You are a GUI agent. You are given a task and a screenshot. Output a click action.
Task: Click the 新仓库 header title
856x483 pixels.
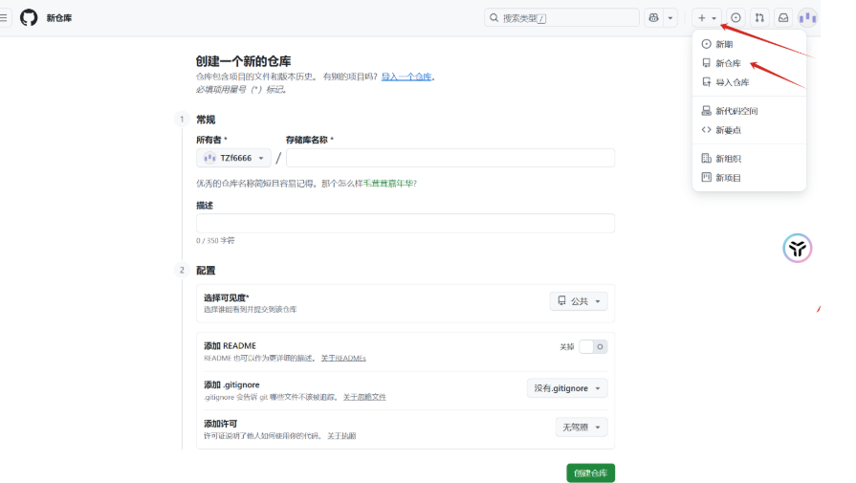[x=59, y=18]
